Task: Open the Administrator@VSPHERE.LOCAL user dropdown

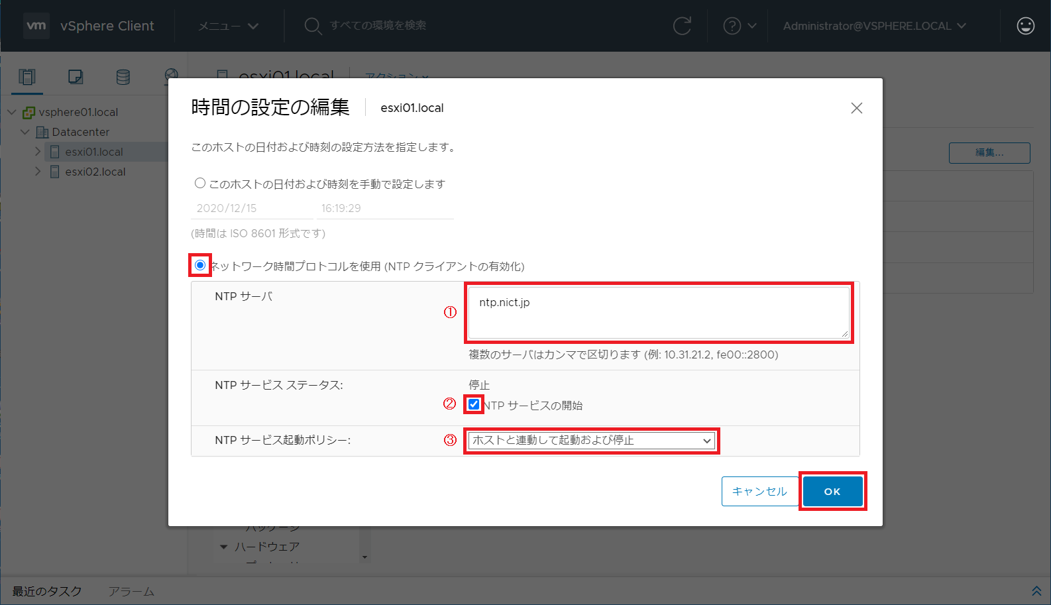Action: point(874,26)
